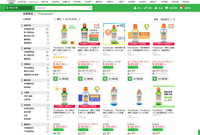Expand price options beside $168.00
This screenshot has height=135, width=200.
pyautogui.click(x=92, y=64)
